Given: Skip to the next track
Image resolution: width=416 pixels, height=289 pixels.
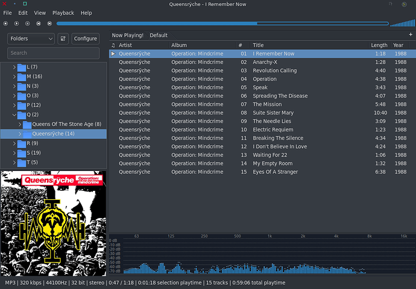Looking at the screenshot, I should (49, 23).
